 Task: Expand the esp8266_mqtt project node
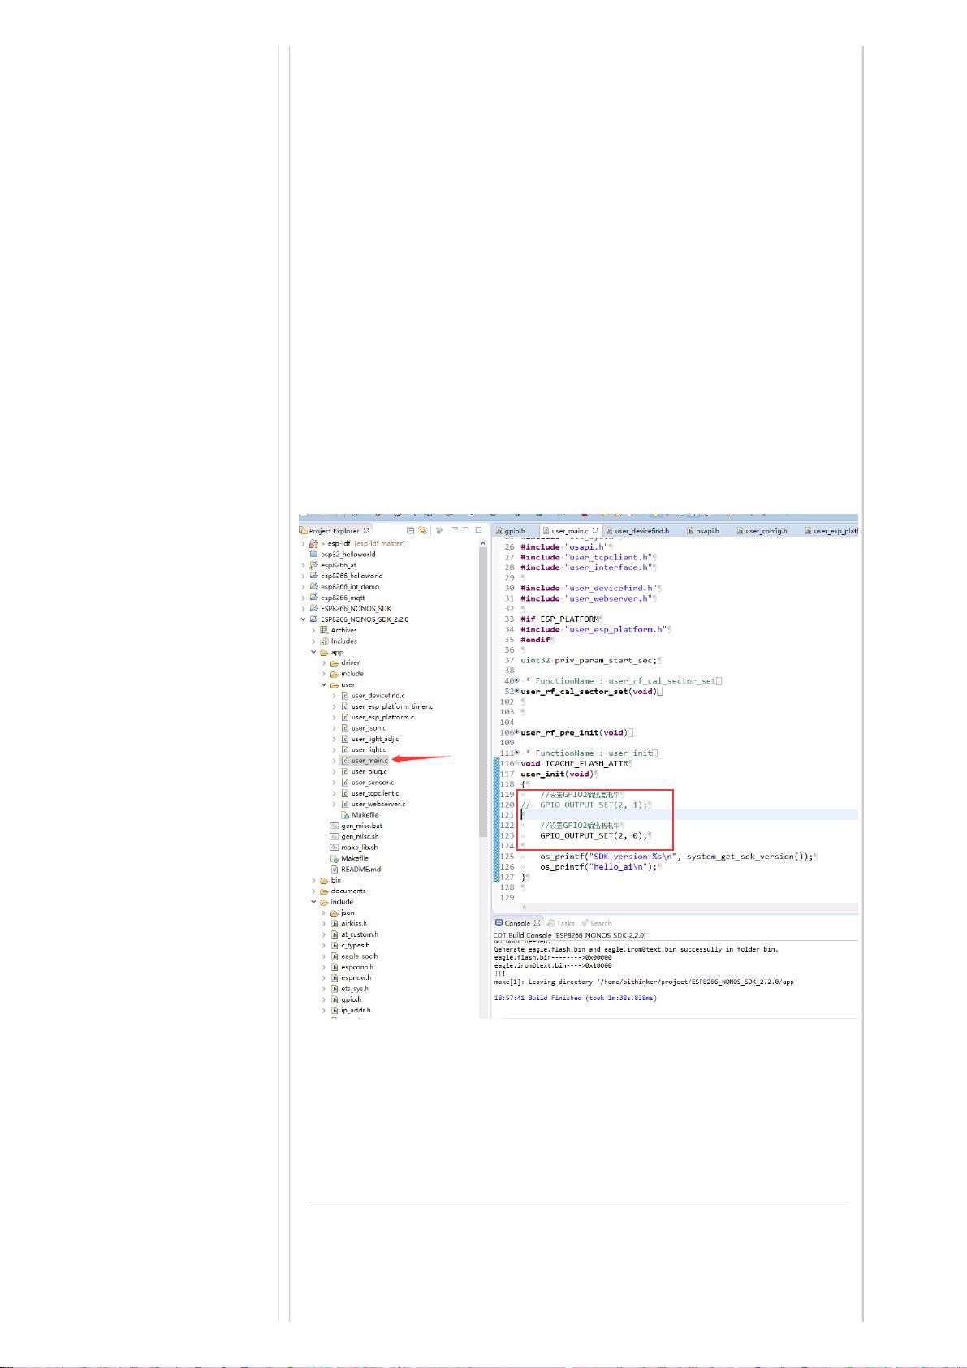coord(304,598)
